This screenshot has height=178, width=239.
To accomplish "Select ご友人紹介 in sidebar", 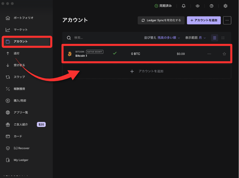I will 21,125.
